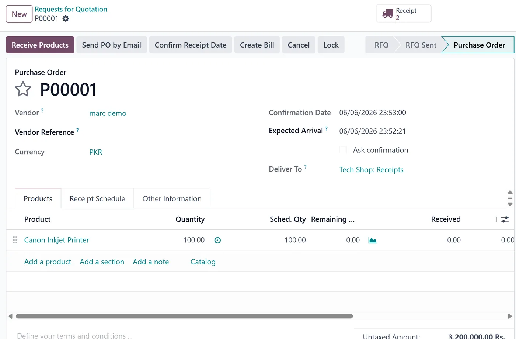This screenshot has height=339, width=516.
Task: Toggle the Ask confirmation checkbox
Action: (343, 150)
